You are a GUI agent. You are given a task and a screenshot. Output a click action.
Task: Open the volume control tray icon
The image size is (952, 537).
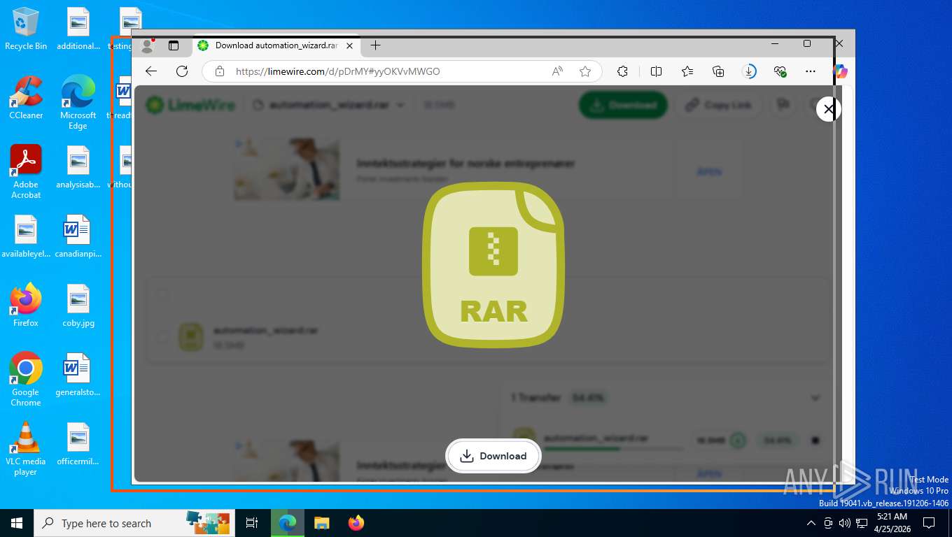[x=844, y=523]
